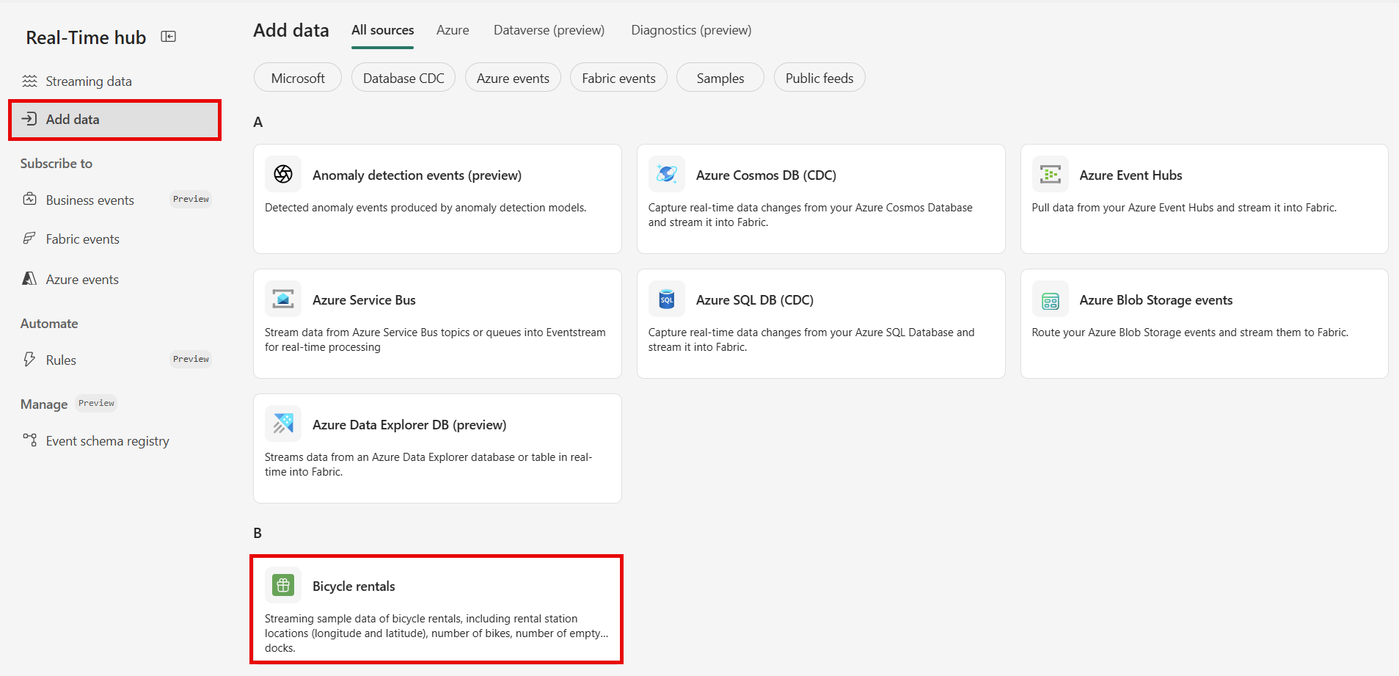The image size is (1399, 676).
Task: Click the Real-Time hub heading
Action: [x=86, y=37]
